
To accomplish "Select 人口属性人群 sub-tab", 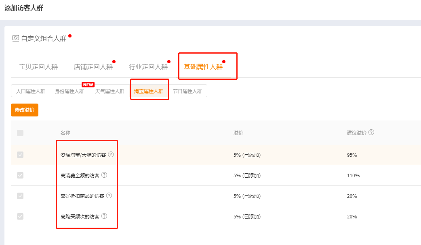I will coord(31,91).
